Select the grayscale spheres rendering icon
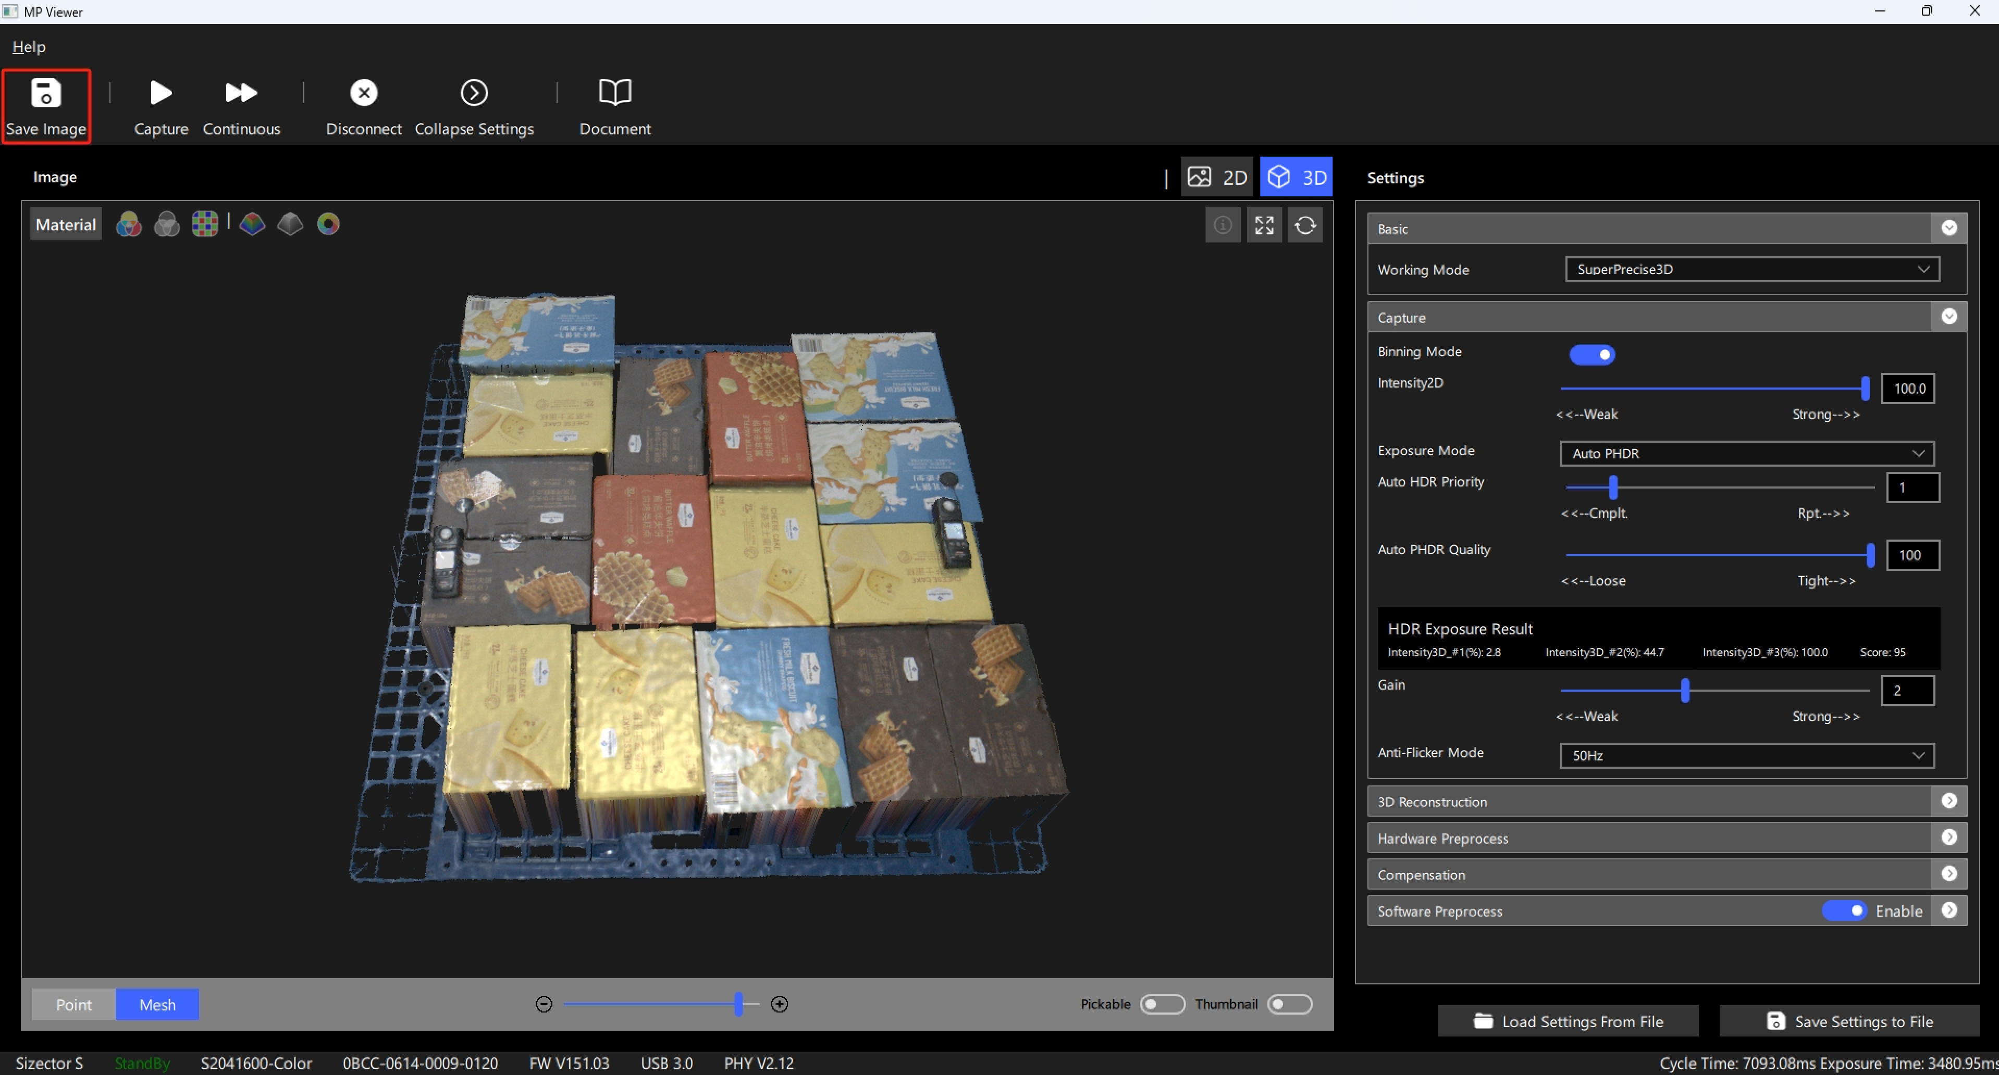Image resolution: width=1999 pixels, height=1075 pixels. click(167, 224)
